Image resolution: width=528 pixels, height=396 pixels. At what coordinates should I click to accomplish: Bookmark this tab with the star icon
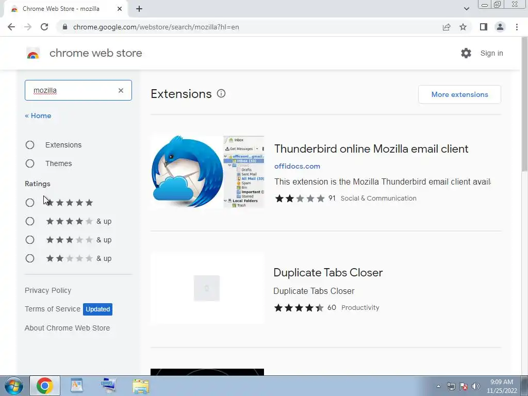[x=463, y=27]
